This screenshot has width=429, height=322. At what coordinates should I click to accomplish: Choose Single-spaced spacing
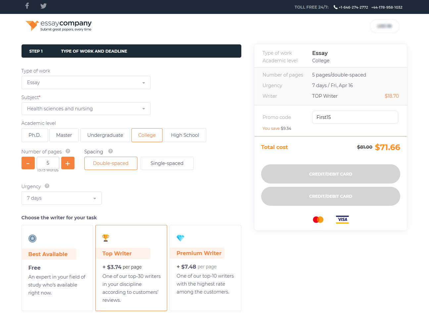(x=167, y=163)
